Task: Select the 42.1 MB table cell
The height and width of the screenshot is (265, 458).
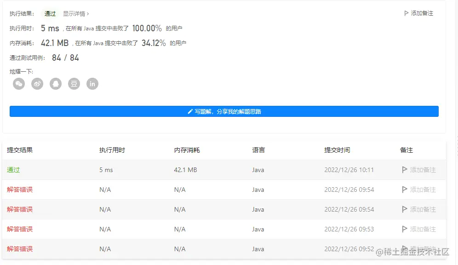Action: click(x=185, y=170)
